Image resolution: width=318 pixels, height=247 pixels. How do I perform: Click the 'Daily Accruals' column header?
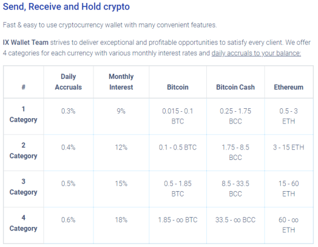[x=68, y=82]
